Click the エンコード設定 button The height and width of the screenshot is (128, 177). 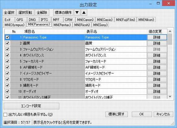click(32, 106)
